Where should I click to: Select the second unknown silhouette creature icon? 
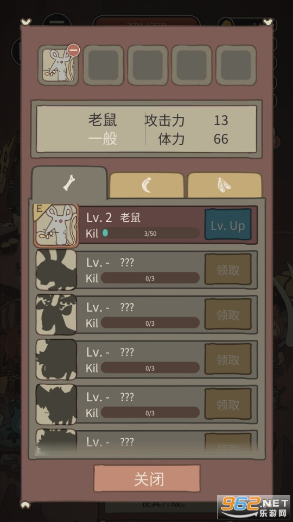pos(56,315)
